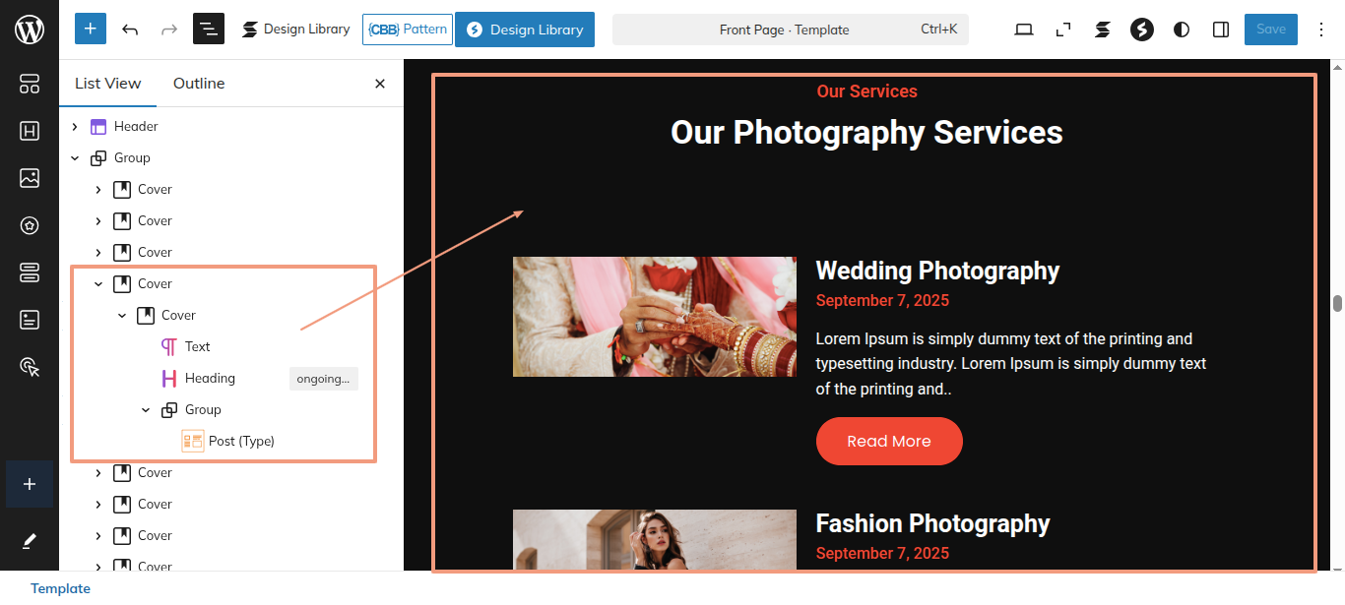Open the image media icon in the left sidebar
This screenshot has height=605, width=1345.
tap(30, 178)
